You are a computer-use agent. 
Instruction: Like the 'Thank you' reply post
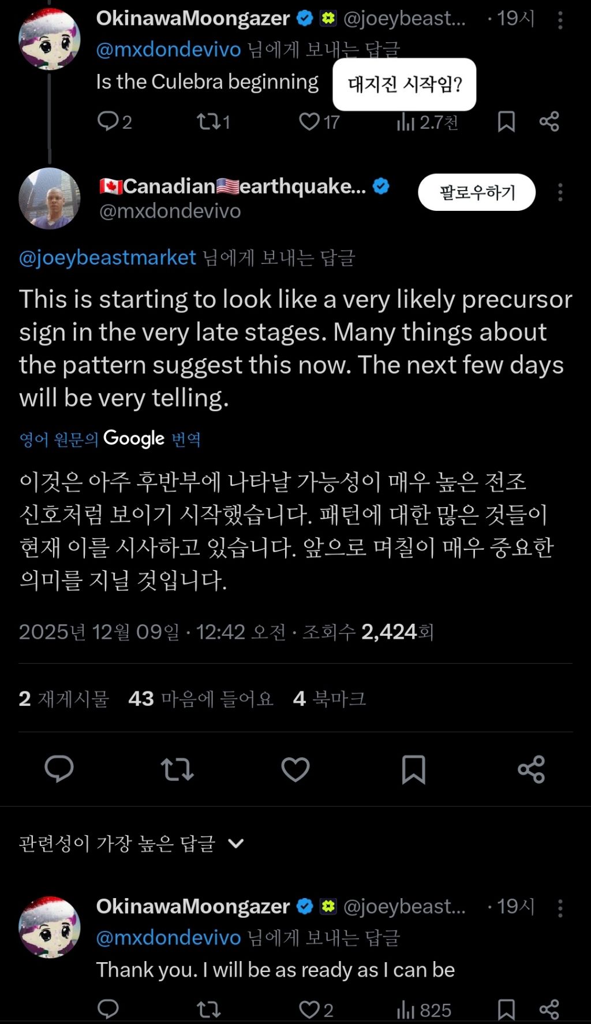pos(310,1009)
